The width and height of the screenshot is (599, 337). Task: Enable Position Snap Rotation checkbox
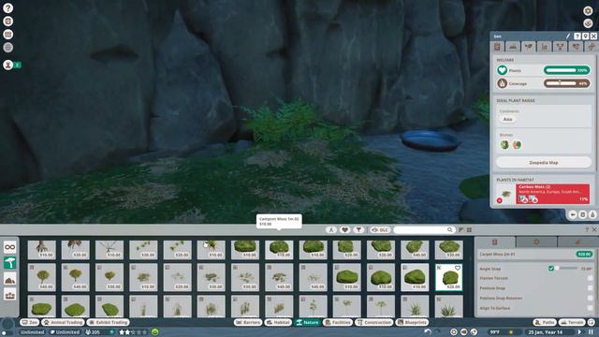click(x=590, y=298)
